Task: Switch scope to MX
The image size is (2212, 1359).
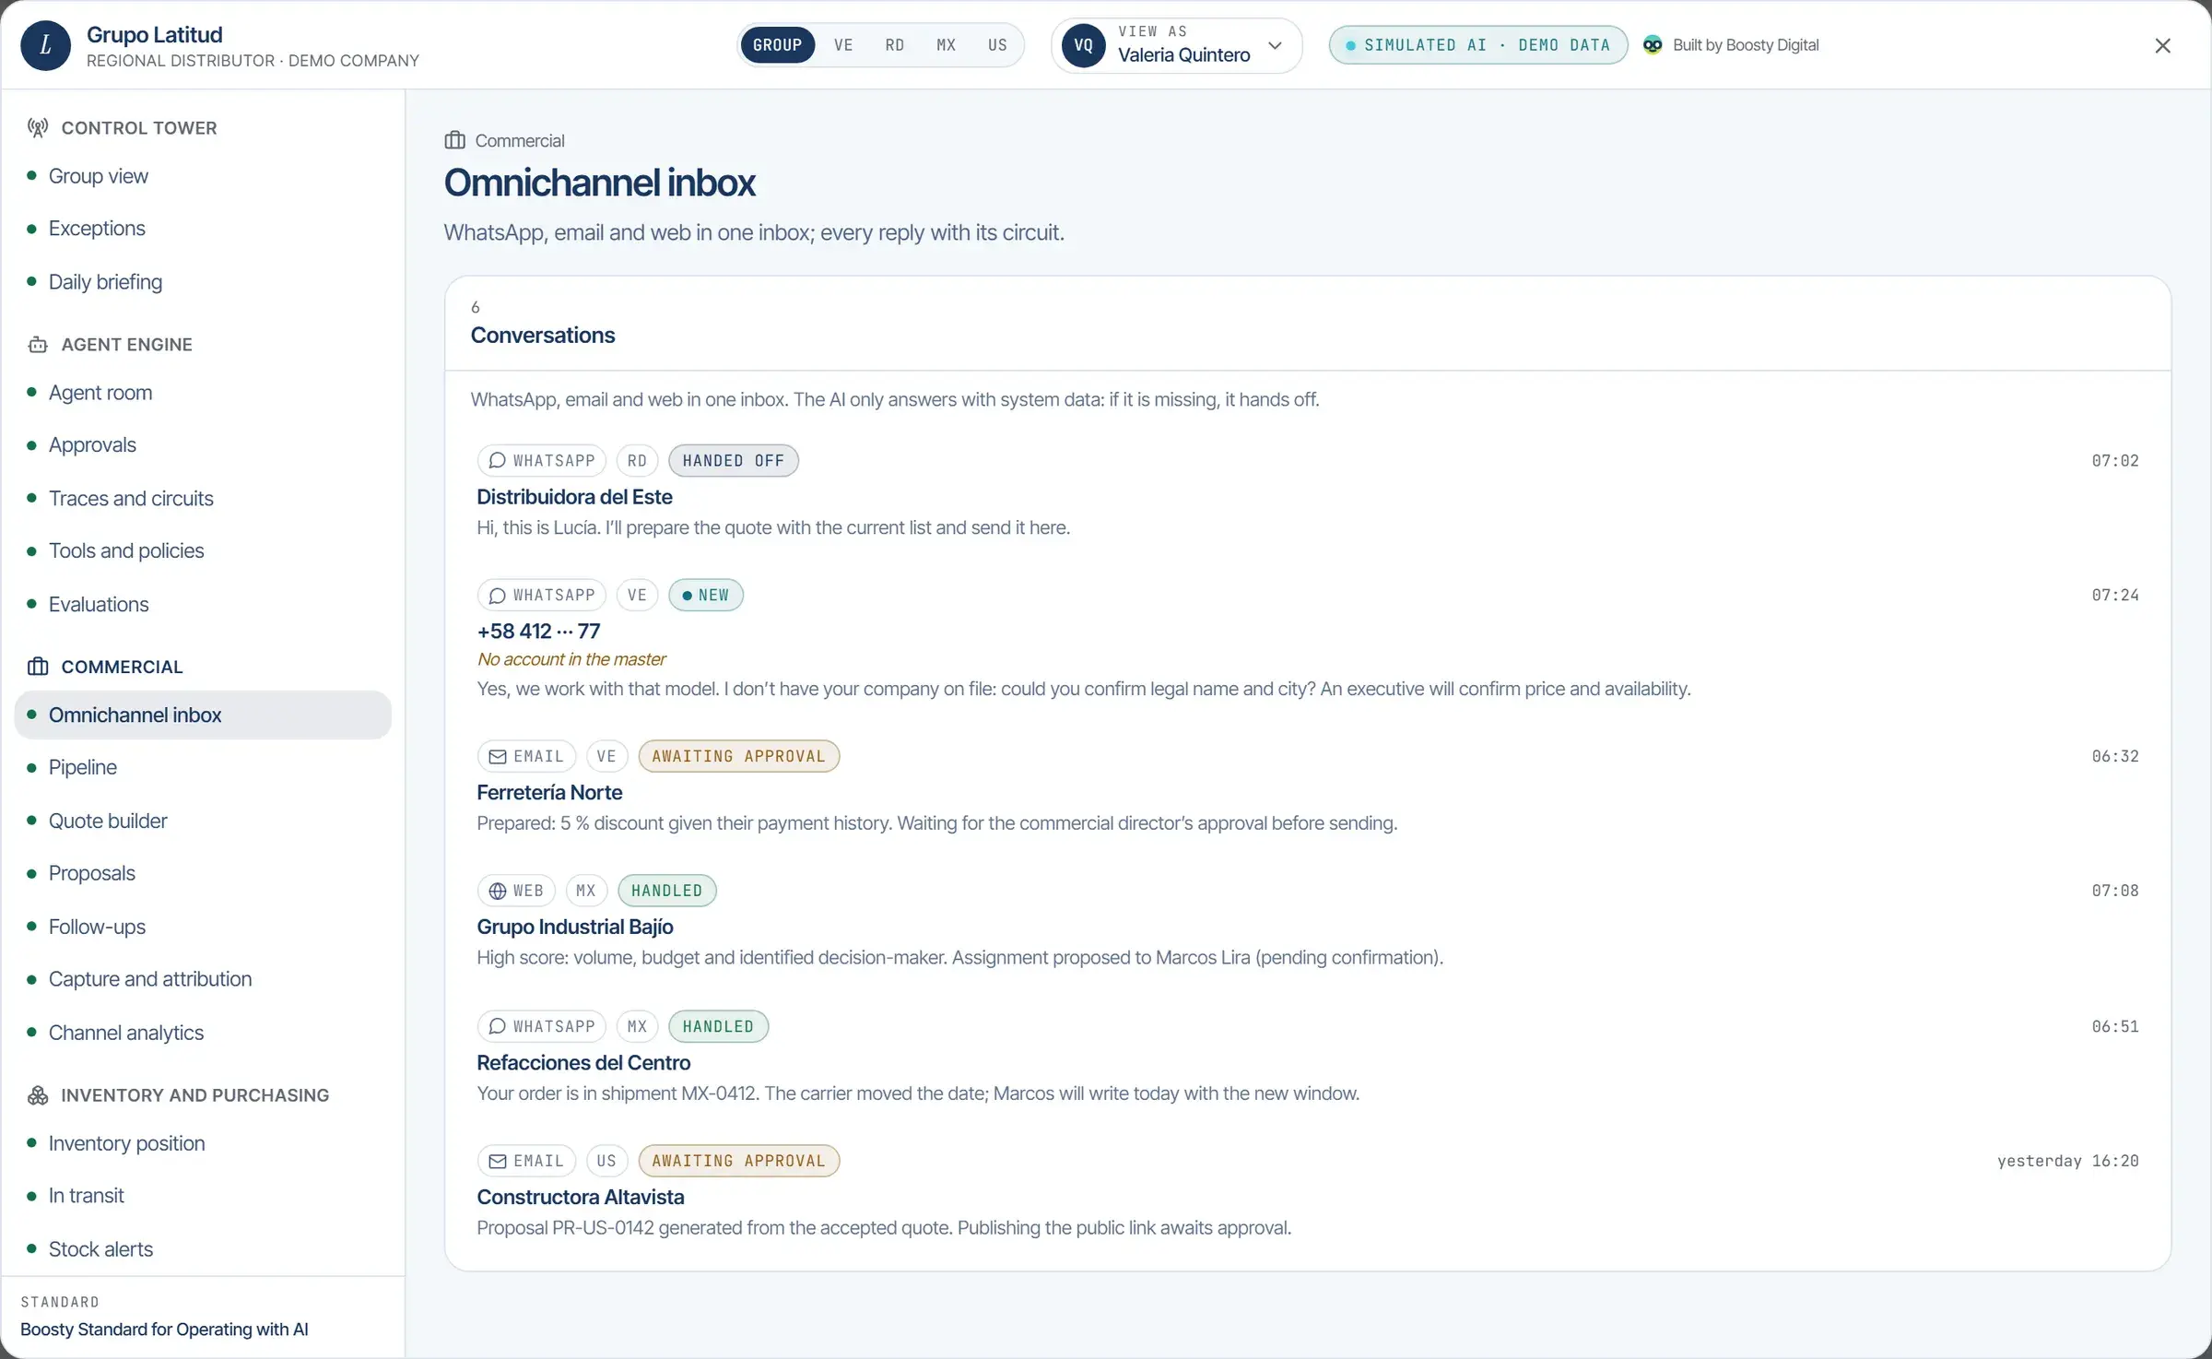Action: coord(947,45)
